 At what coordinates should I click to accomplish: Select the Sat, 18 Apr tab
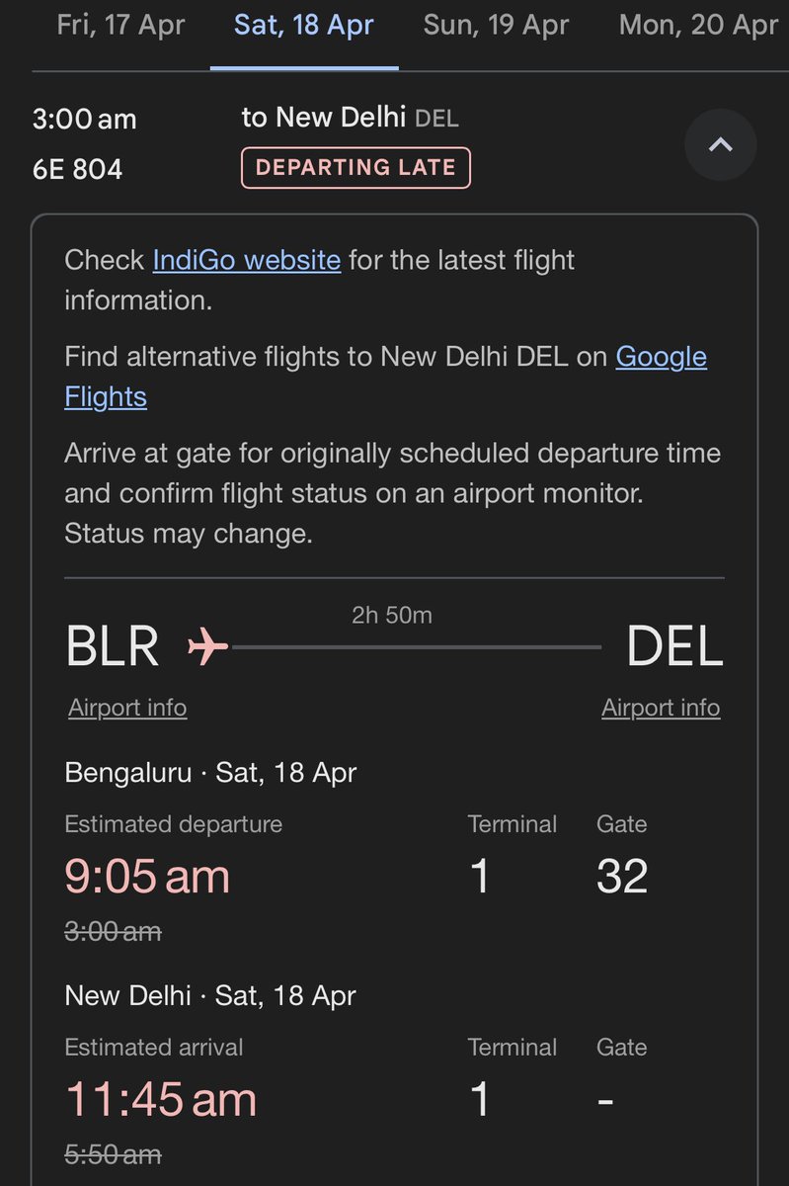[x=304, y=25]
